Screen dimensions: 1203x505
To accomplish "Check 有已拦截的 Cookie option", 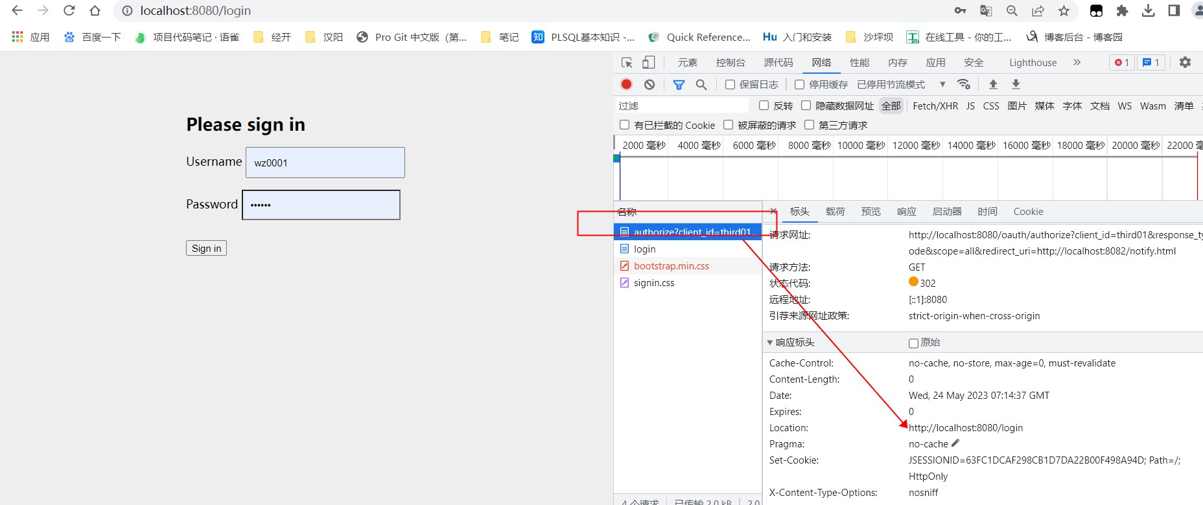I will (x=624, y=124).
